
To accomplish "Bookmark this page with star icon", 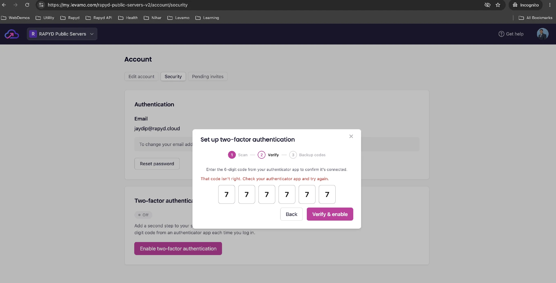I will [x=498, y=5].
